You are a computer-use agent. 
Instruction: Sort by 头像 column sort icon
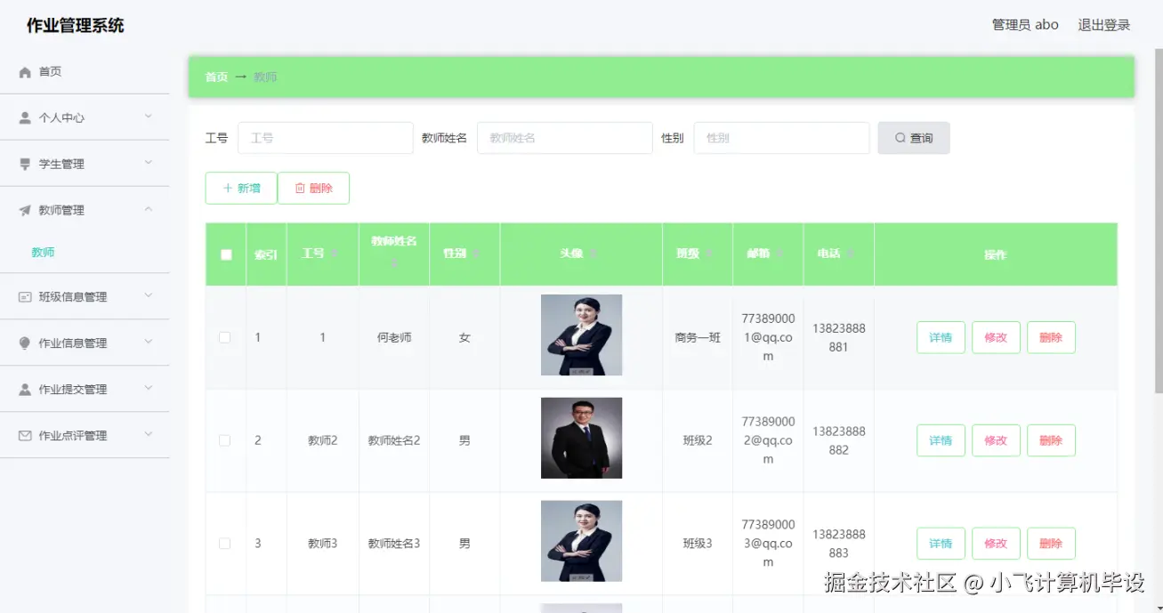pyautogui.click(x=594, y=254)
